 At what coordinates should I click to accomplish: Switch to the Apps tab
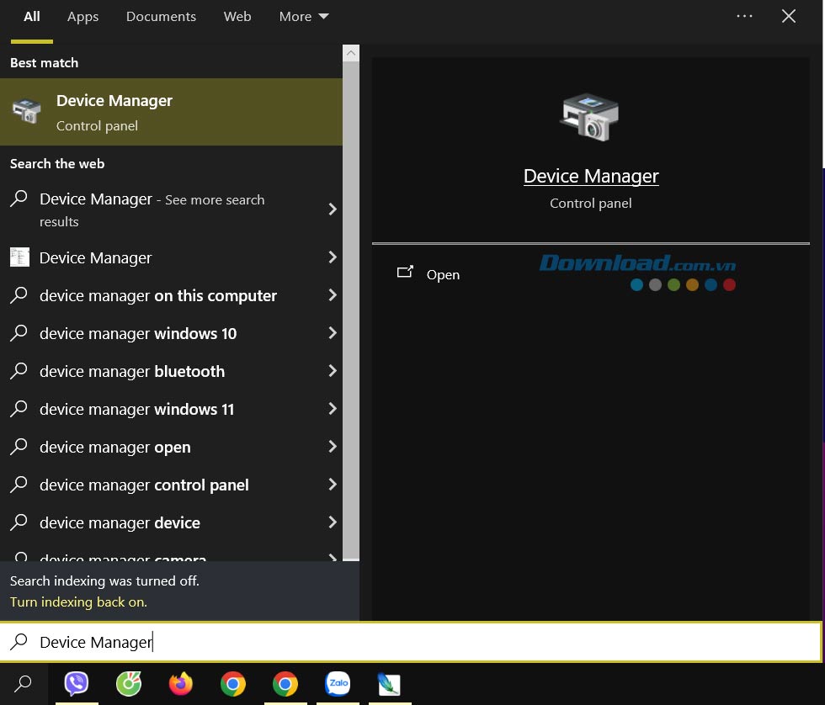pyautogui.click(x=82, y=16)
